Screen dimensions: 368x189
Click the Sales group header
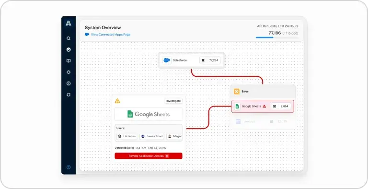[x=263, y=92]
